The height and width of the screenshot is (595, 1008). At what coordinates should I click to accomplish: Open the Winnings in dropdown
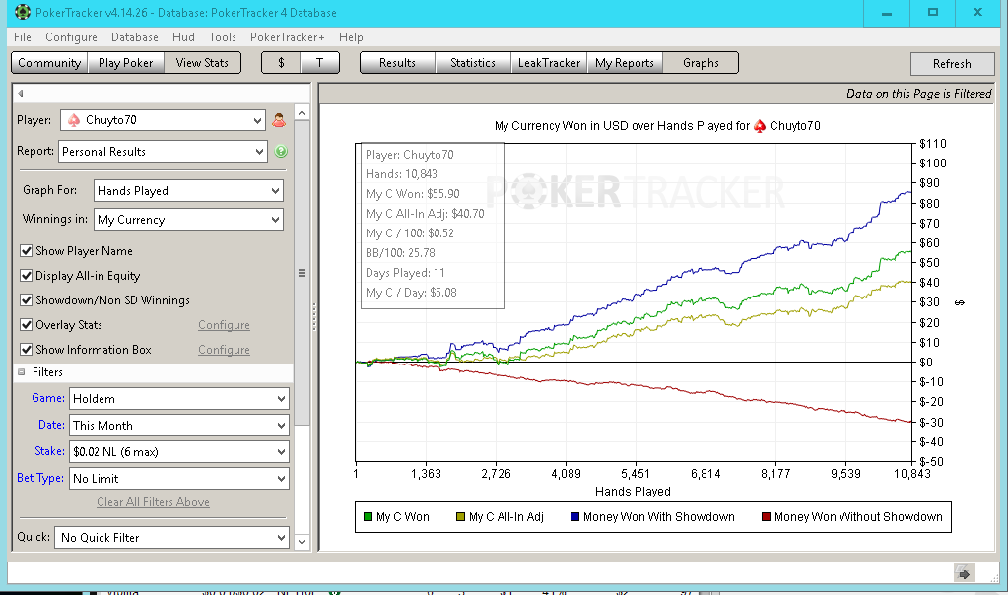(188, 220)
